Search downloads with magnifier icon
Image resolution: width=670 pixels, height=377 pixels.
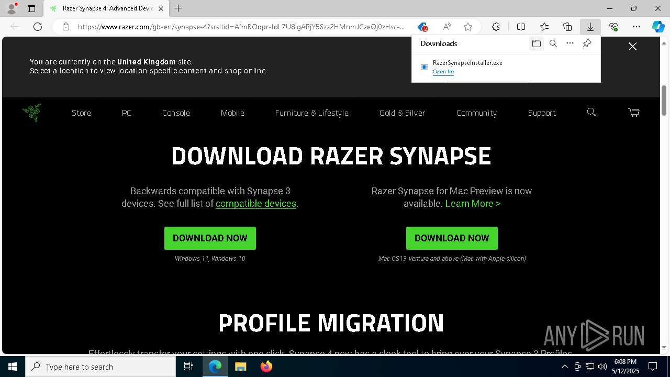coord(553,43)
